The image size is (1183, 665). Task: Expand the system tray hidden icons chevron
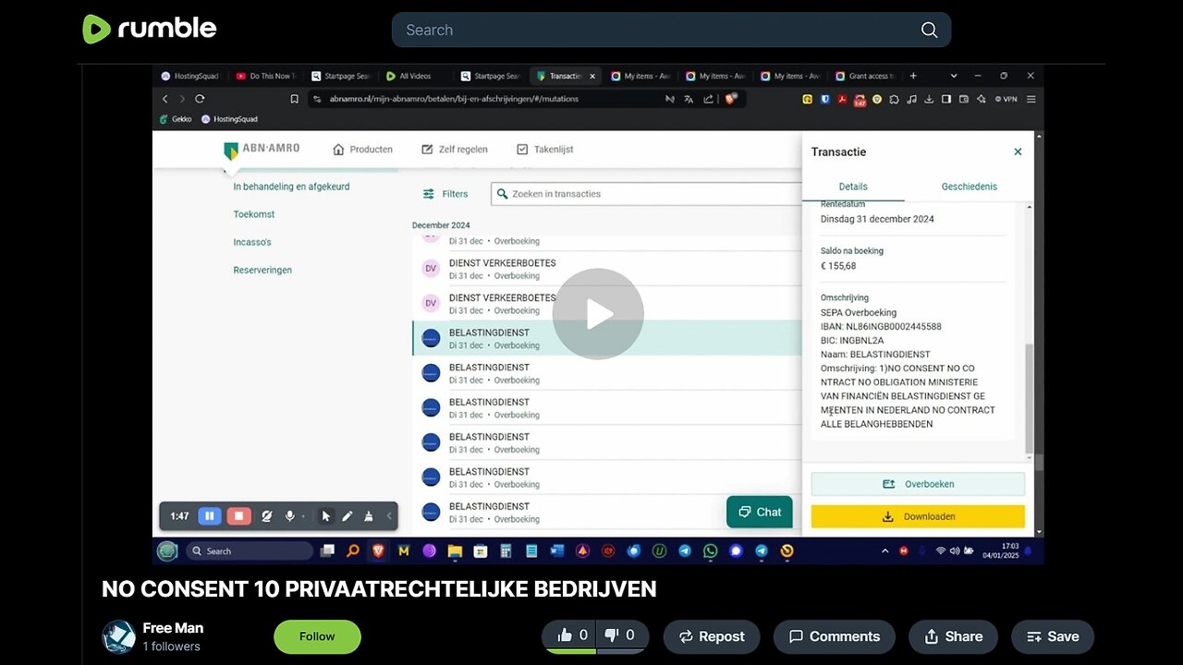click(884, 551)
